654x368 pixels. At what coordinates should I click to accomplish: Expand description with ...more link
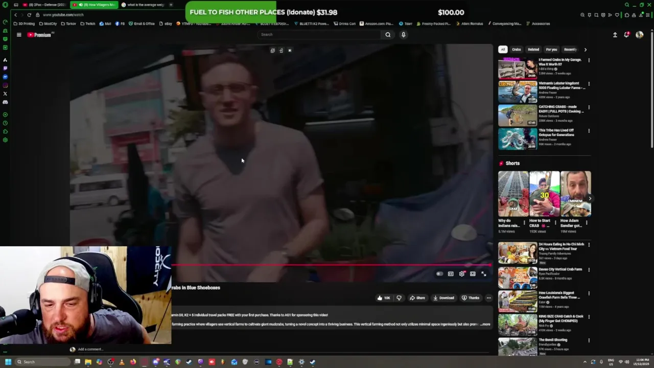pos(485,324)
